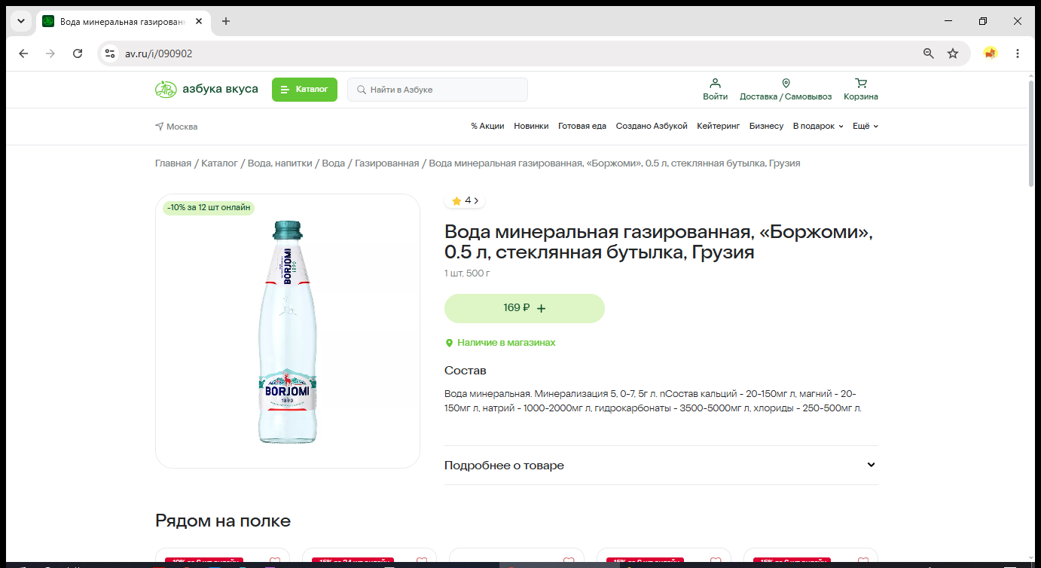Follow the Вода breadcrumb link
1041x568 pixels.
pyautogui.click(x=333, y=163)
